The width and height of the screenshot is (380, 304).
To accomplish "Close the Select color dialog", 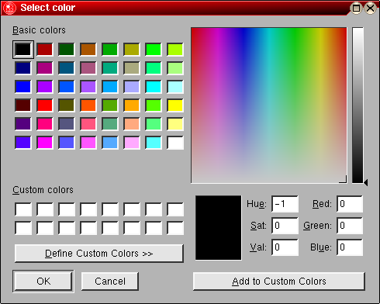I will (x=370, y=8).
